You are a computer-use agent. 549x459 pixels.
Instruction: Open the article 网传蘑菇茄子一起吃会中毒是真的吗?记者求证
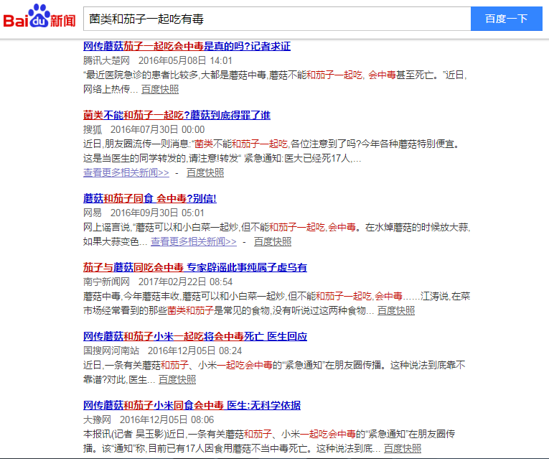pos(187,46)
